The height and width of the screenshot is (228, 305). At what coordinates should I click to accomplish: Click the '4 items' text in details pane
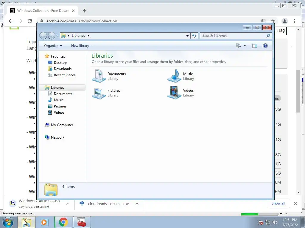(x=69, y=186)
